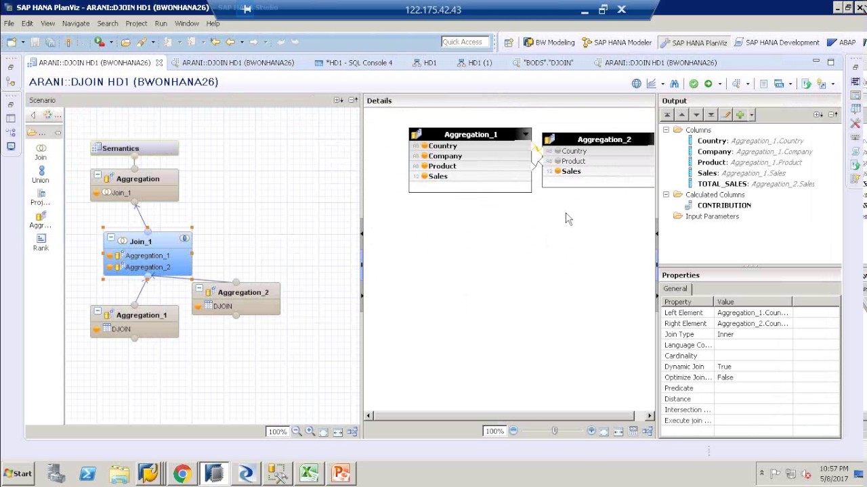This screenshot has height=487, width=867.
Task: Switch to the ABAP perspective
Action: coord(841,43)
